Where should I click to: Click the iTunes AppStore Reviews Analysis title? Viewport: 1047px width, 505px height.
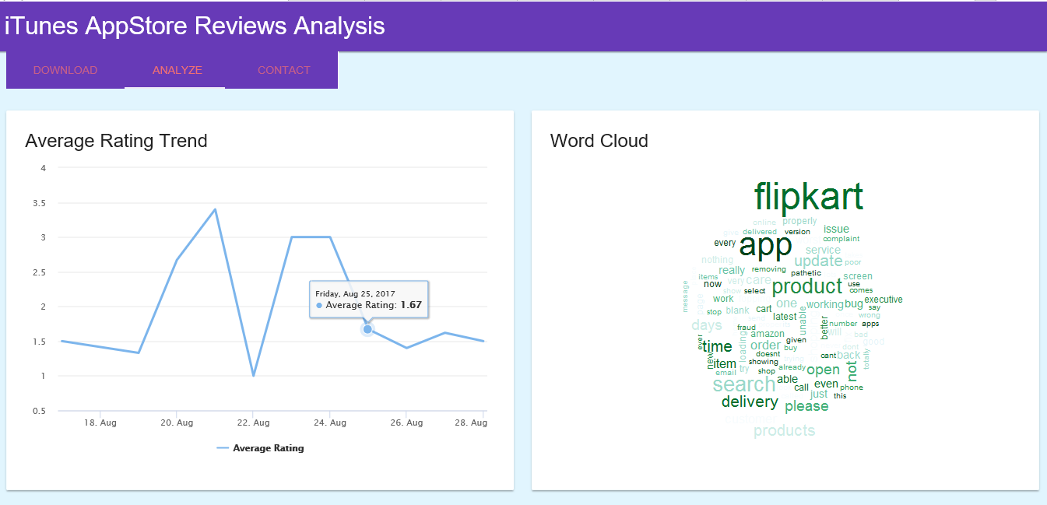pos(195,26)
